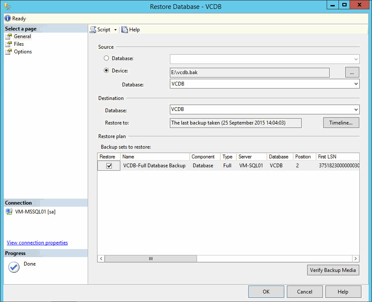The width and height of the screenshot is (372, 302).
Task: Click the Script toolbar icon
Action: pos(93,30)
